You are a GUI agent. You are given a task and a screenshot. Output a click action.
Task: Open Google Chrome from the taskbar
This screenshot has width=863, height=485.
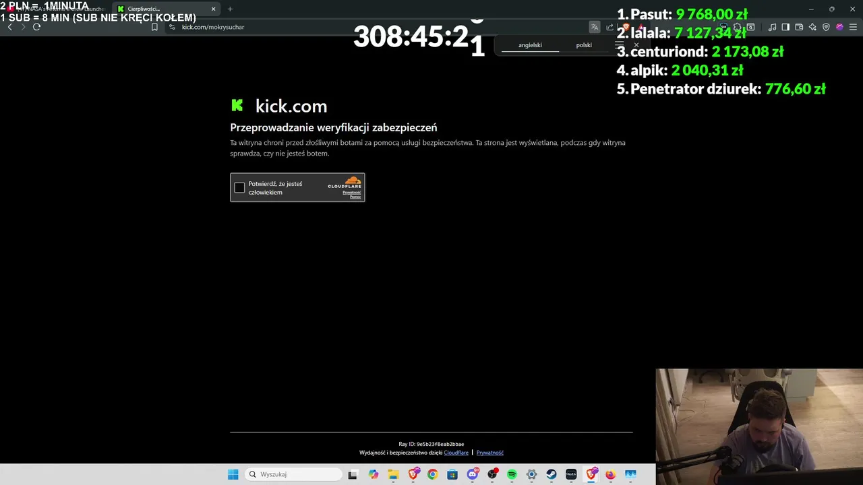pos(432,474)
